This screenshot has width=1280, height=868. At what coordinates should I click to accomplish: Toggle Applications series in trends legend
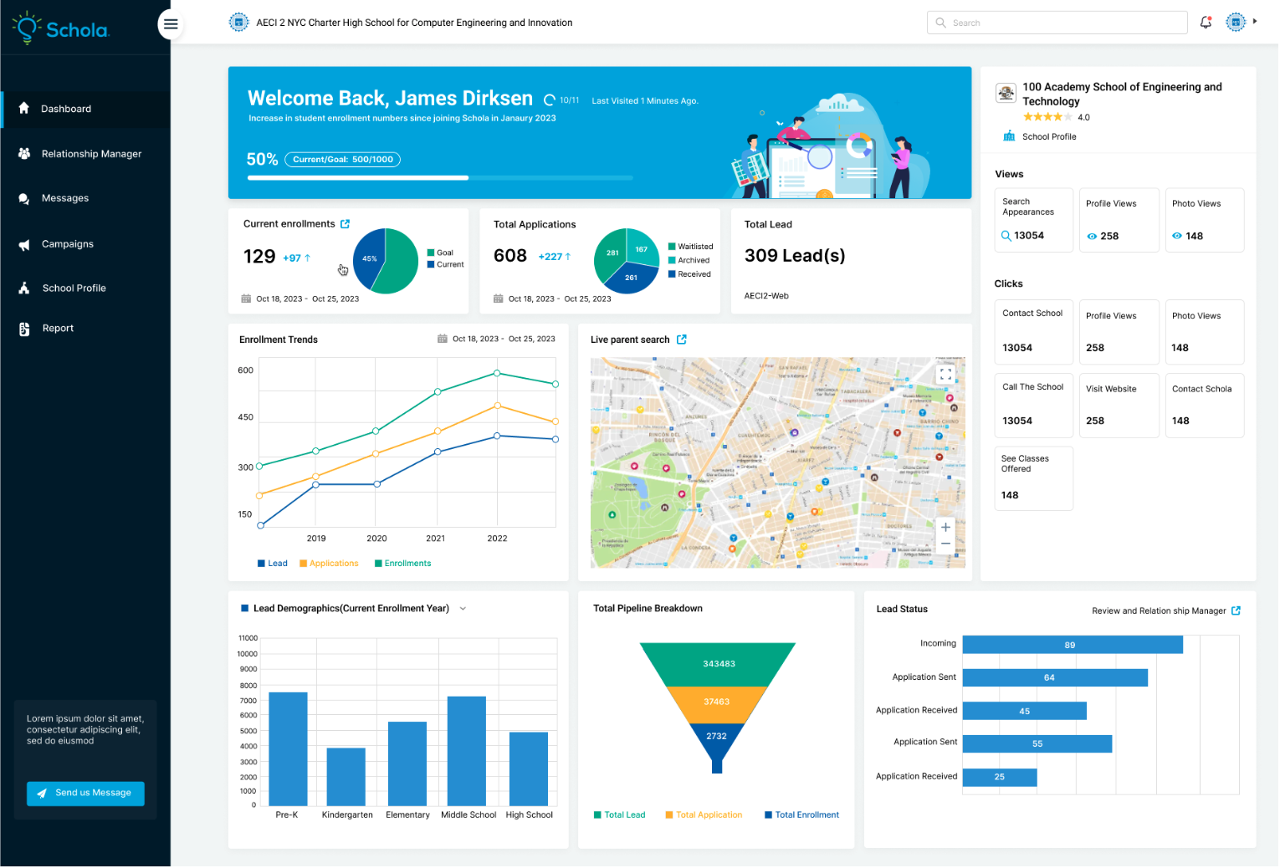point(329,564)
